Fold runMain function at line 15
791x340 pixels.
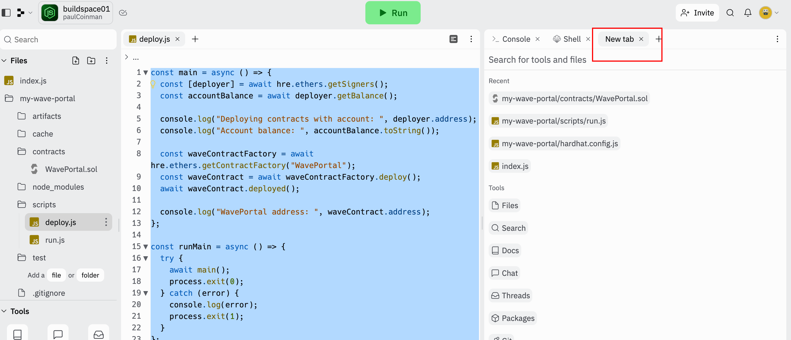point(146,247)
